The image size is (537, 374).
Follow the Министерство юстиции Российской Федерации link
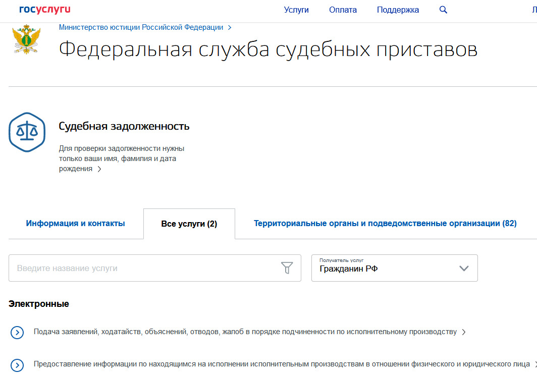coord(141,27)
